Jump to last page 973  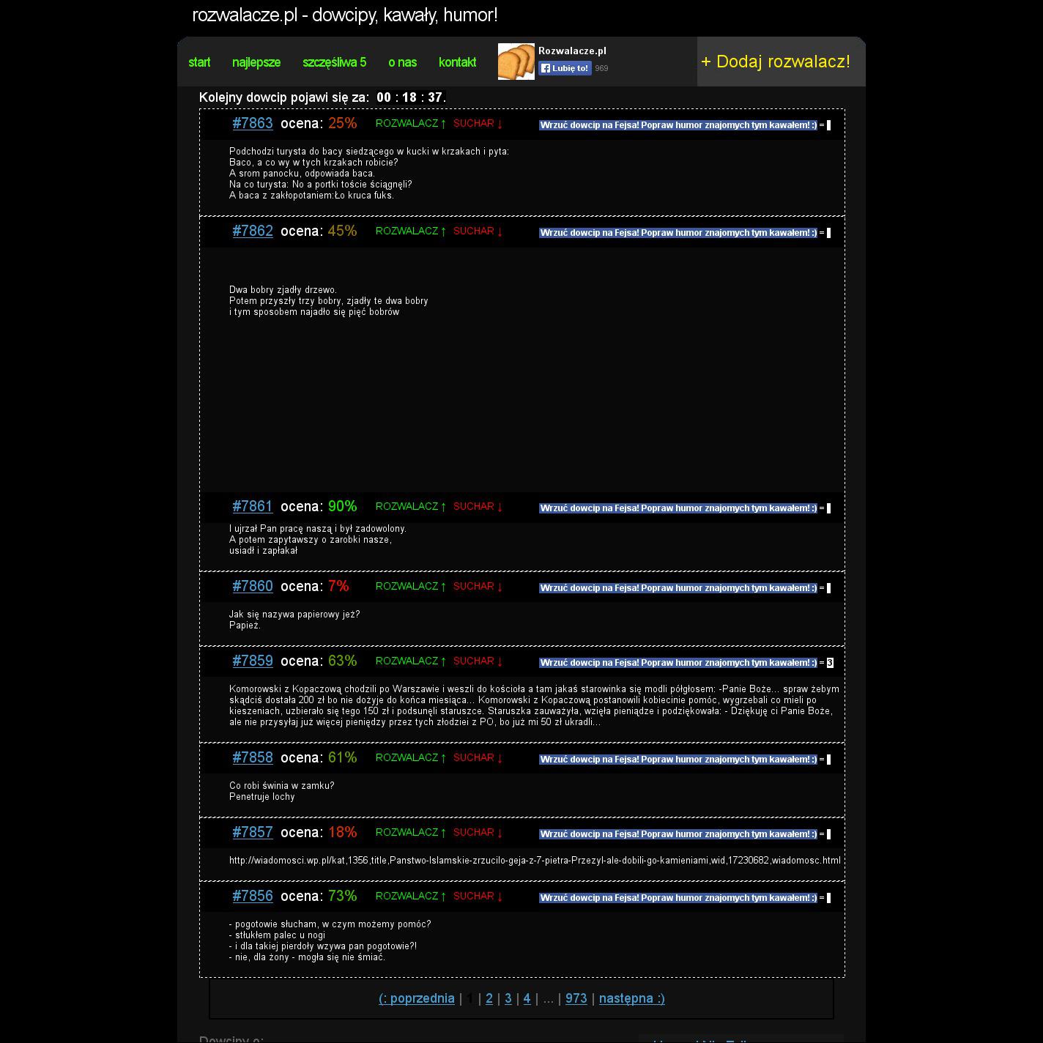(576, 998)
